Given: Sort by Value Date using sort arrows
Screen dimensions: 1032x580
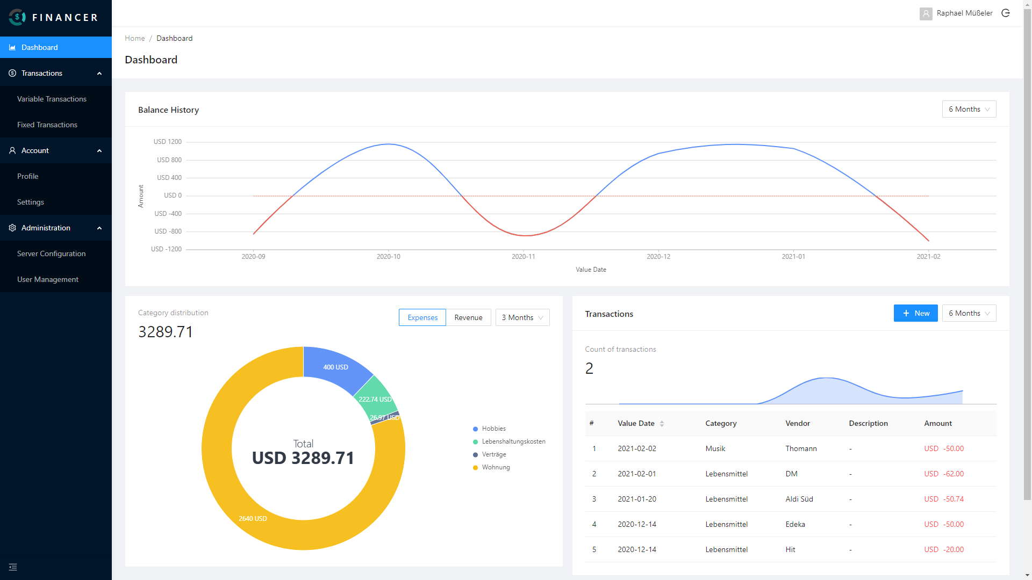Looking at the screenshot, I should 662,424.
